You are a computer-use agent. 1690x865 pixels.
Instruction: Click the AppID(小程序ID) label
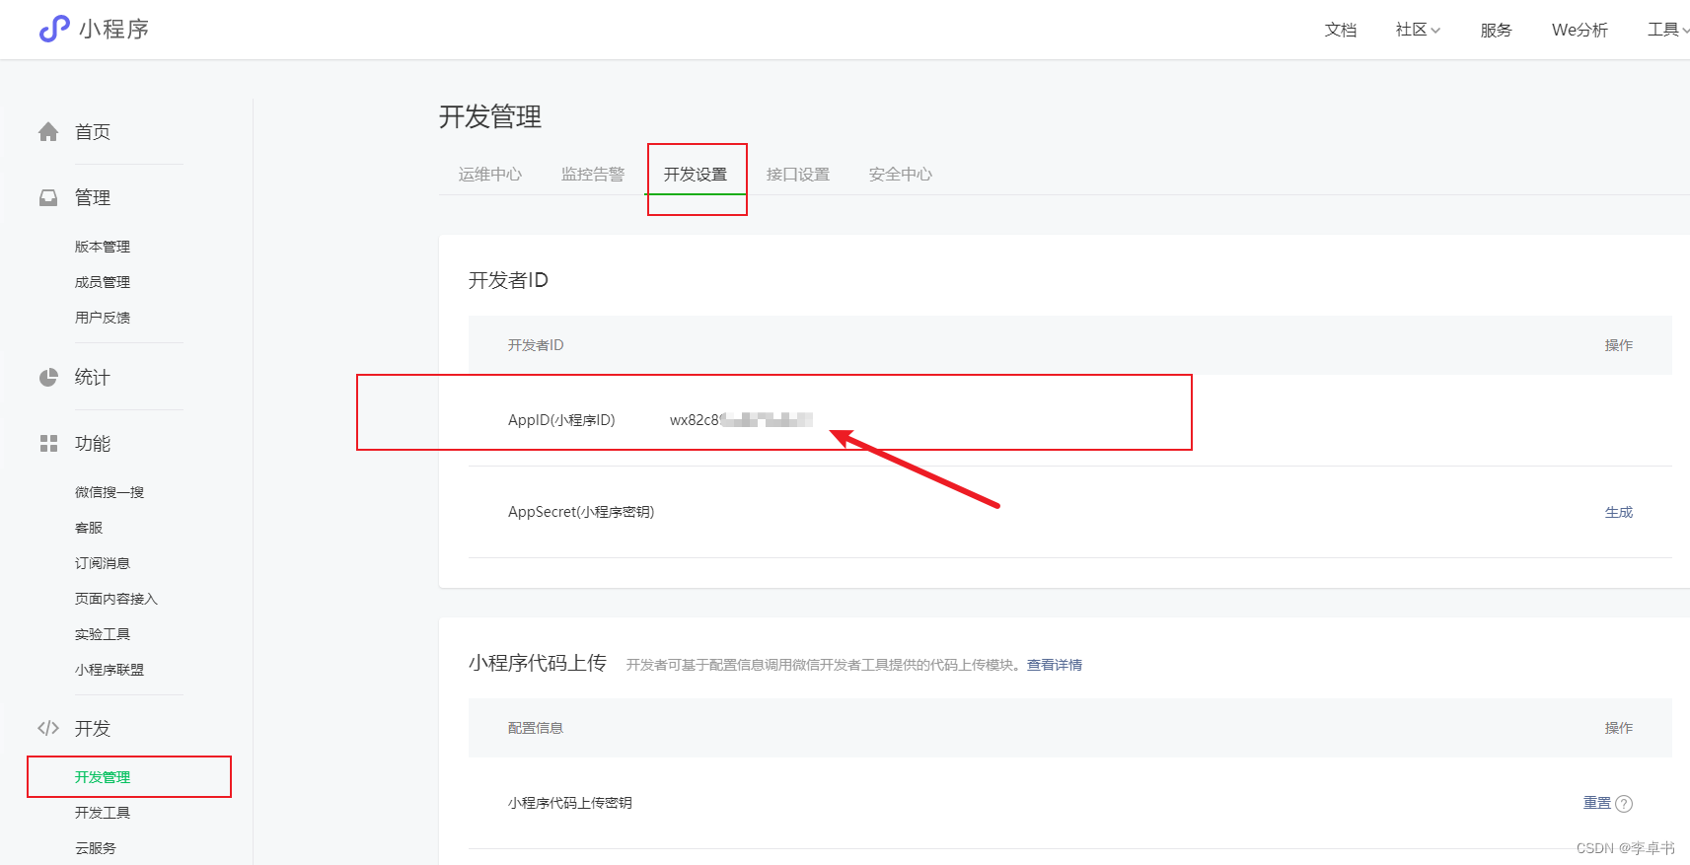(561, 420)
